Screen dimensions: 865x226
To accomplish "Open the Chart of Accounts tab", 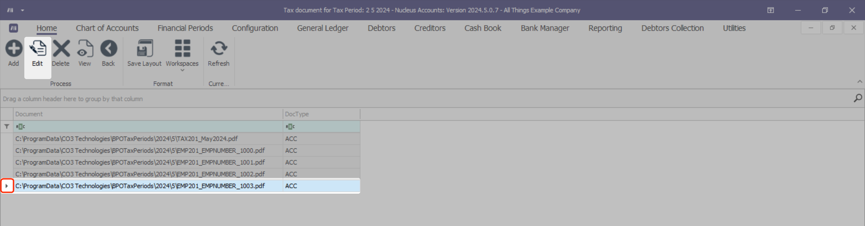I will point(107,28).
